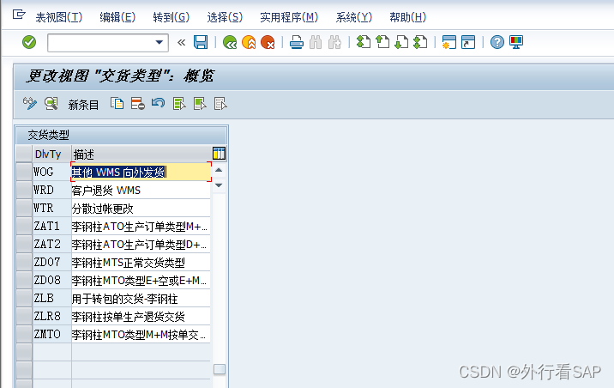The image size is (614, 388).
Task: Click the 新条目 new entries button
Action: coord(83,105)
